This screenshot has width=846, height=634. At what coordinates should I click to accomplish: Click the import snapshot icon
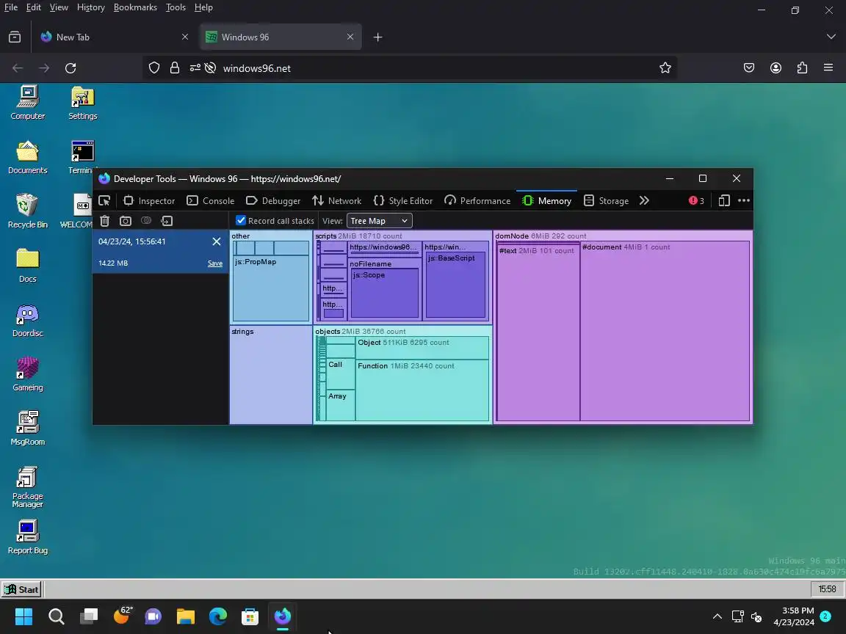coord(167,220)
